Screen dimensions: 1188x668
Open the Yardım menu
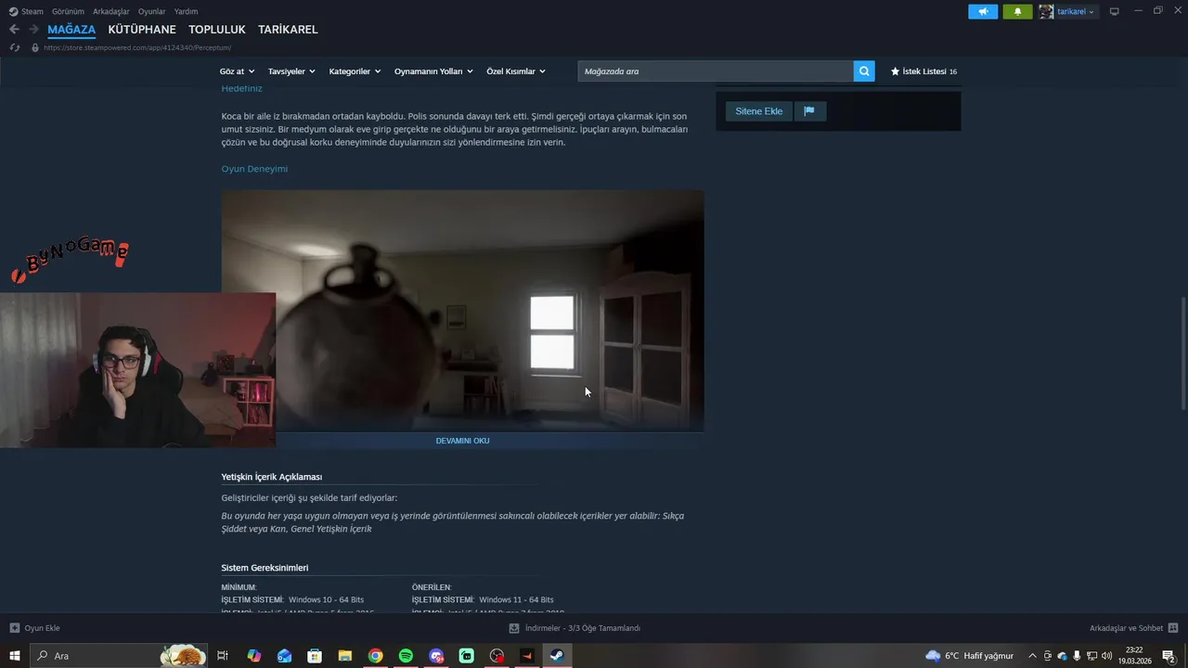click(186, 11)
